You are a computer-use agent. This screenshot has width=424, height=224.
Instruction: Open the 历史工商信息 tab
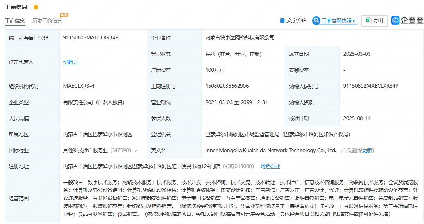pyautogui.click(x=47, y=21)
